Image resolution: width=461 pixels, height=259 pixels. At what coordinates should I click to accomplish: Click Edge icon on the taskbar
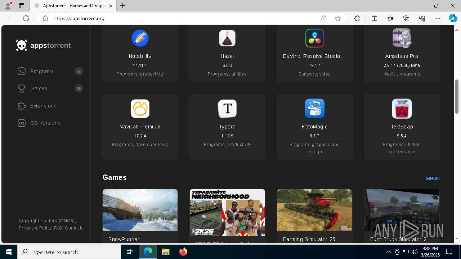[148, 252]
